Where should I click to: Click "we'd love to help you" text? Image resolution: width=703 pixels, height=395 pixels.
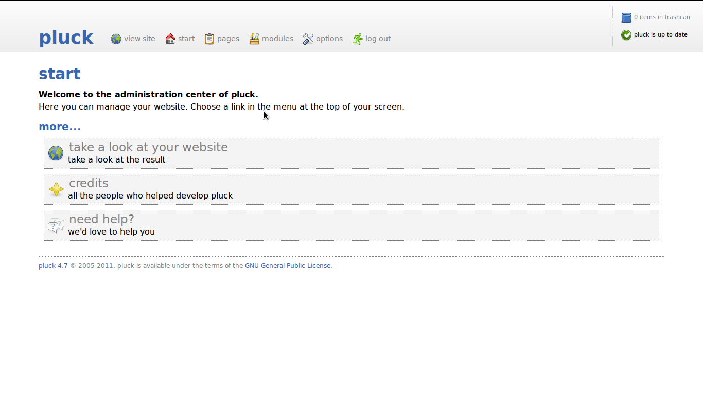click(111, 231)
